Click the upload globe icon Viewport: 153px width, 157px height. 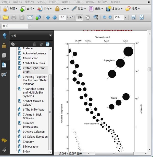[38, 17]
